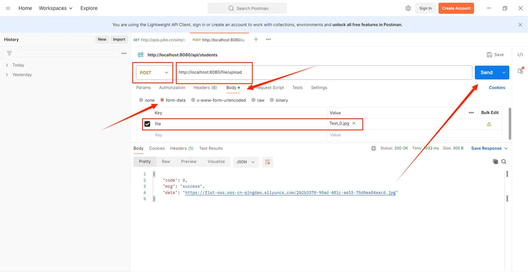Open the code snippet panel icon
This screenshot has height=272, width=528.
pyautogui.click(x=520, y=55)
